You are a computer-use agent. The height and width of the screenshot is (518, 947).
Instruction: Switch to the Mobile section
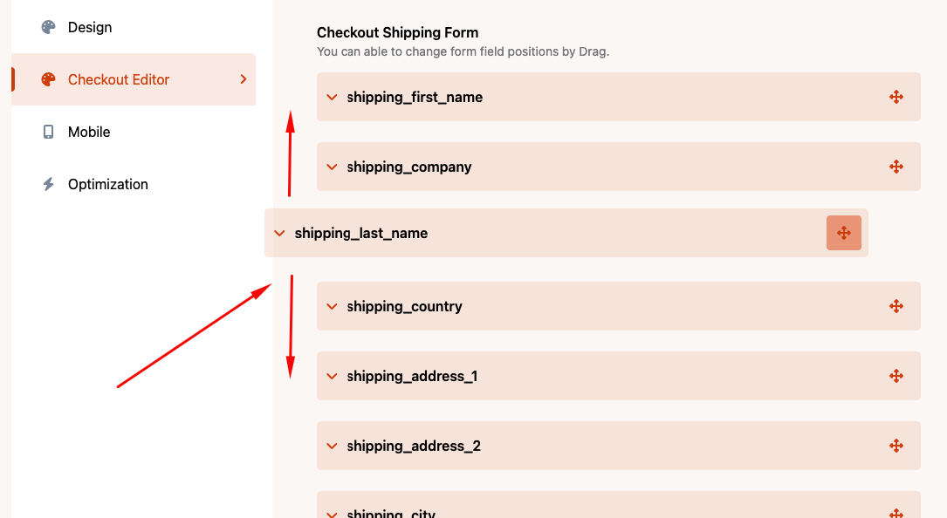click(x=88, y=132)
